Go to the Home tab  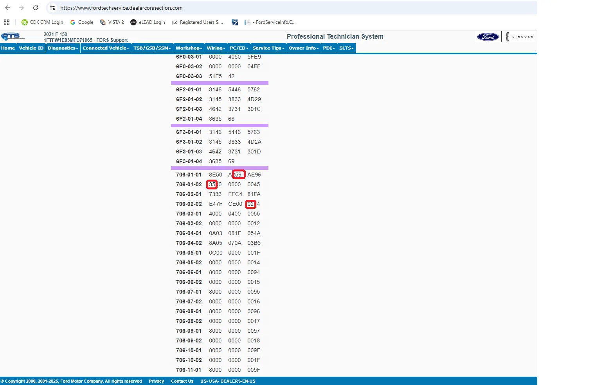click(8, 48)
